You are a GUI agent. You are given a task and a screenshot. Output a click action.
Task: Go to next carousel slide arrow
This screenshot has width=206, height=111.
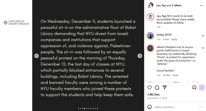point(140,56)
